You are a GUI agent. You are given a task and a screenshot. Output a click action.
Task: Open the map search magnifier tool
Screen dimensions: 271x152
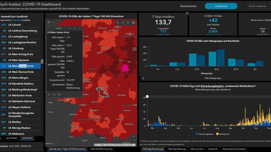pyautogui.click(x=118, y=23)
